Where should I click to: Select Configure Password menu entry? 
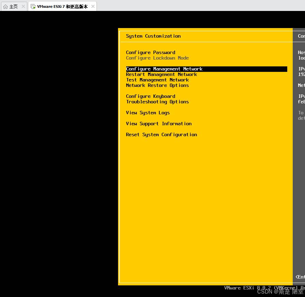150,52
